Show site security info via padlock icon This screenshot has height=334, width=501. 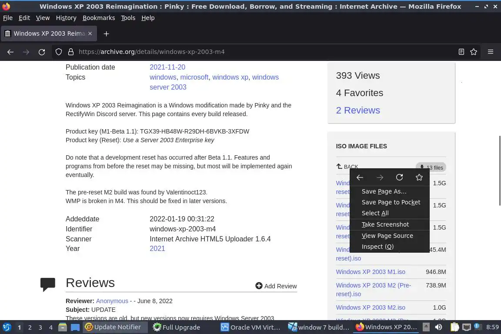click(71, 52)
